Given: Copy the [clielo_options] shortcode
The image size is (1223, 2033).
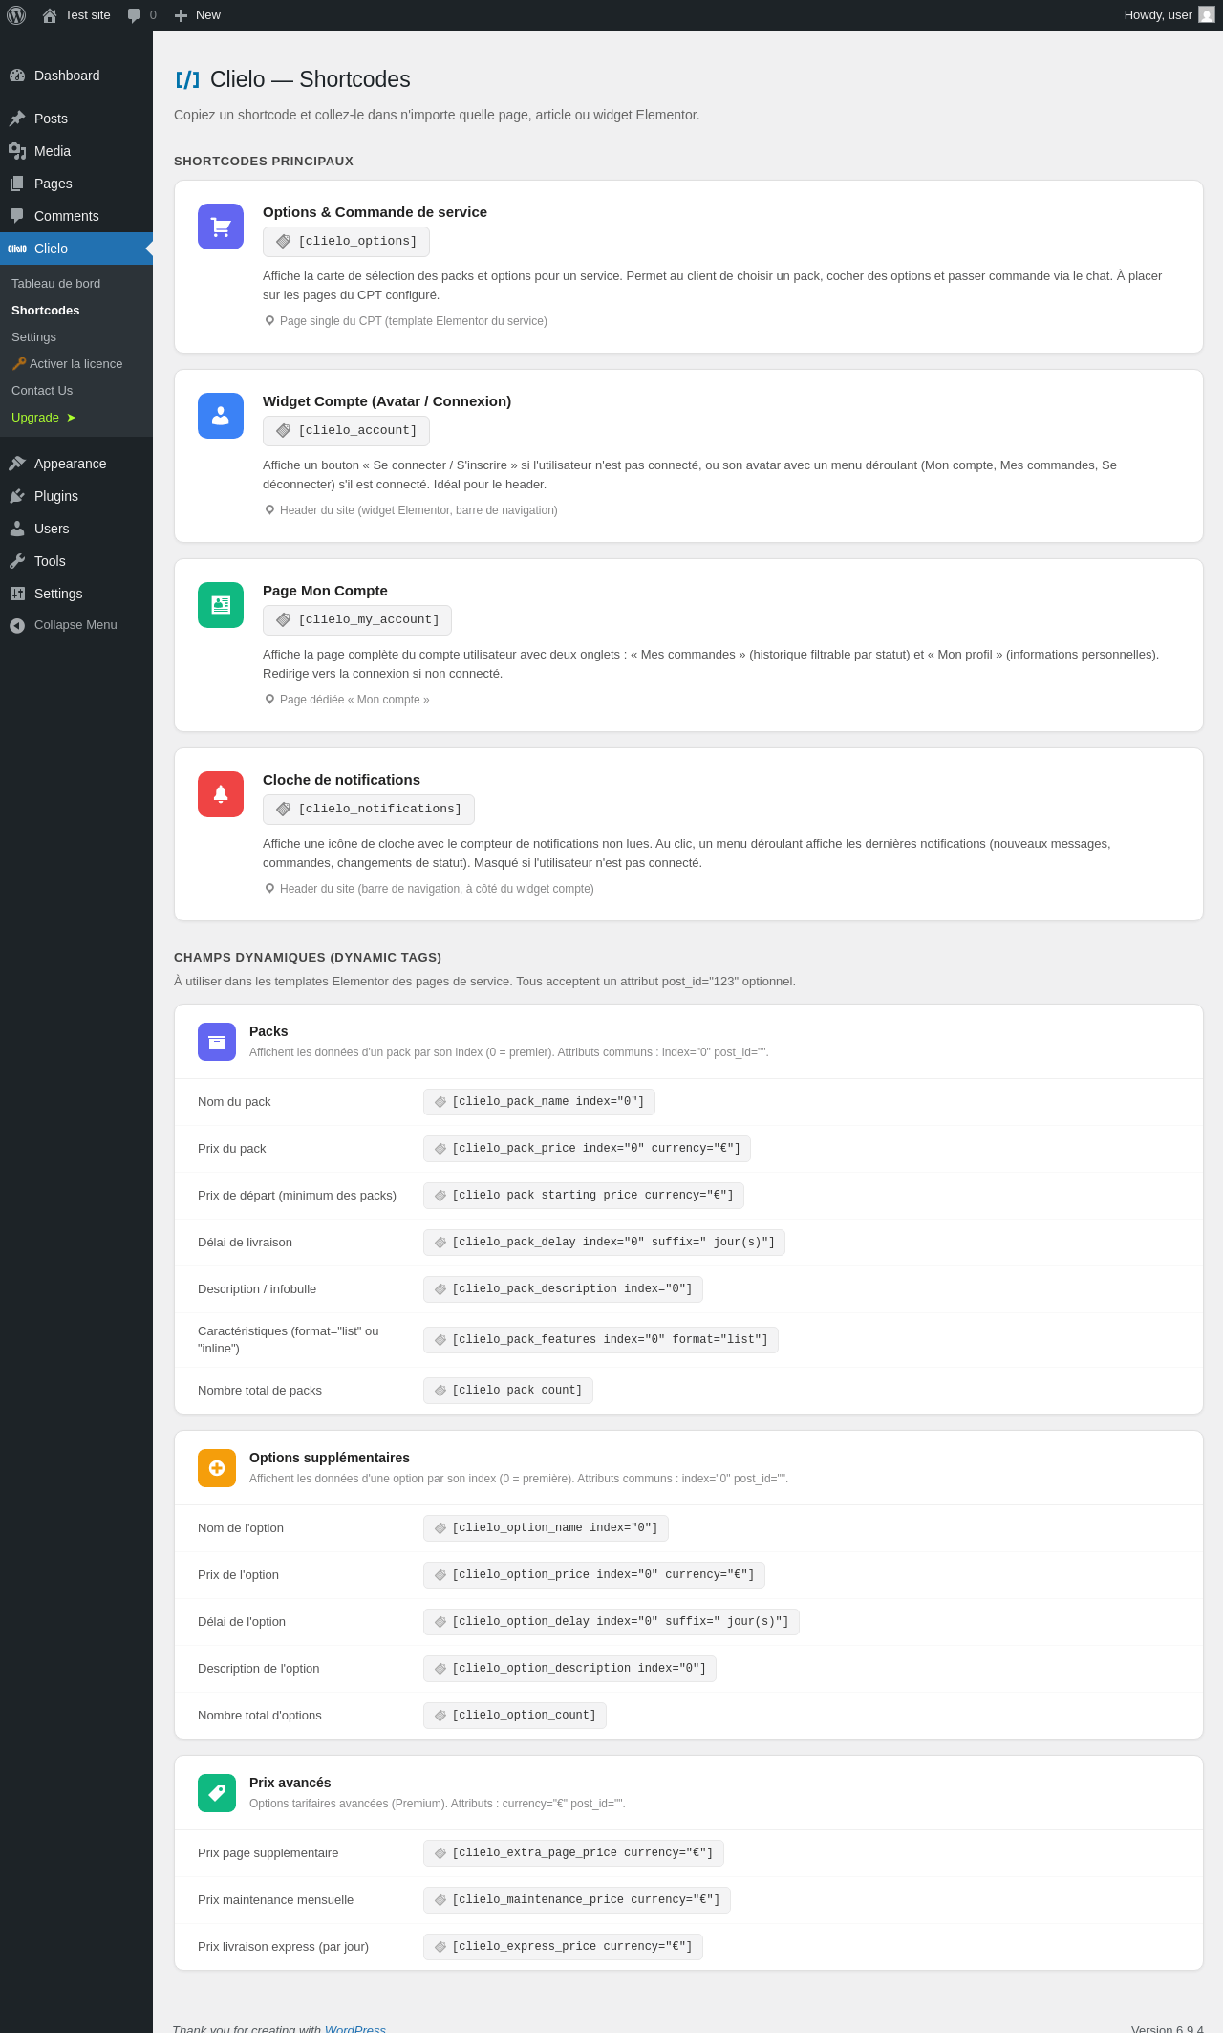Looking at the screenshot, I should click(346, 242).
